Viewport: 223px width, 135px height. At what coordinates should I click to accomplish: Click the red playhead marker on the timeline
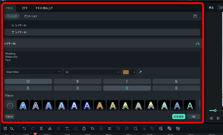(x=35, y=134)
